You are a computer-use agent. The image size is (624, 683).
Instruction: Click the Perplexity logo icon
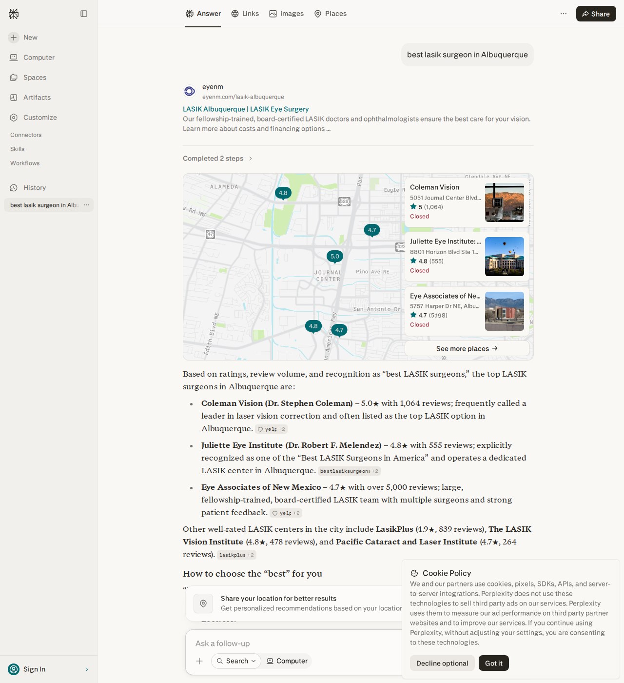14,14
